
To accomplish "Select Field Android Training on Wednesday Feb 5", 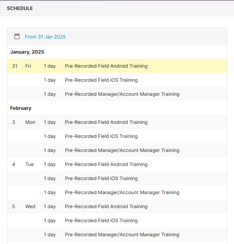I will coord(106,207).
